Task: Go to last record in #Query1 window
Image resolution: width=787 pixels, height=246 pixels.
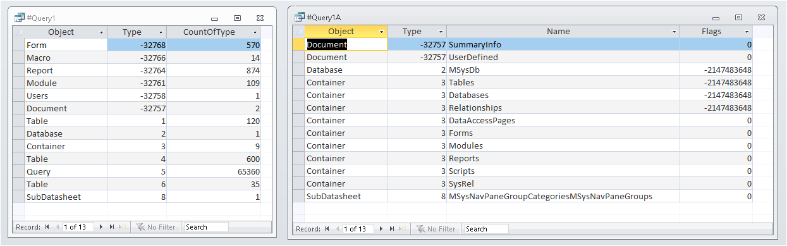Action: 112,227
